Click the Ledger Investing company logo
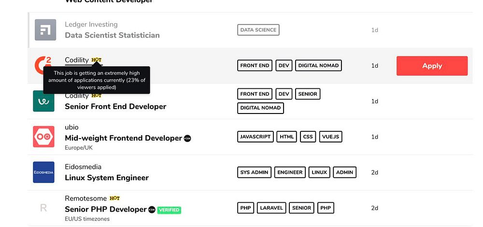This screenshot has height=227, width=483. (45, 30)
